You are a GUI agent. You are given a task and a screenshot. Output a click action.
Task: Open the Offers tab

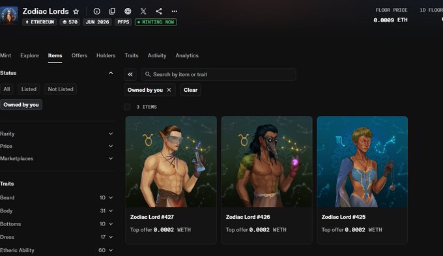point(79,55)
